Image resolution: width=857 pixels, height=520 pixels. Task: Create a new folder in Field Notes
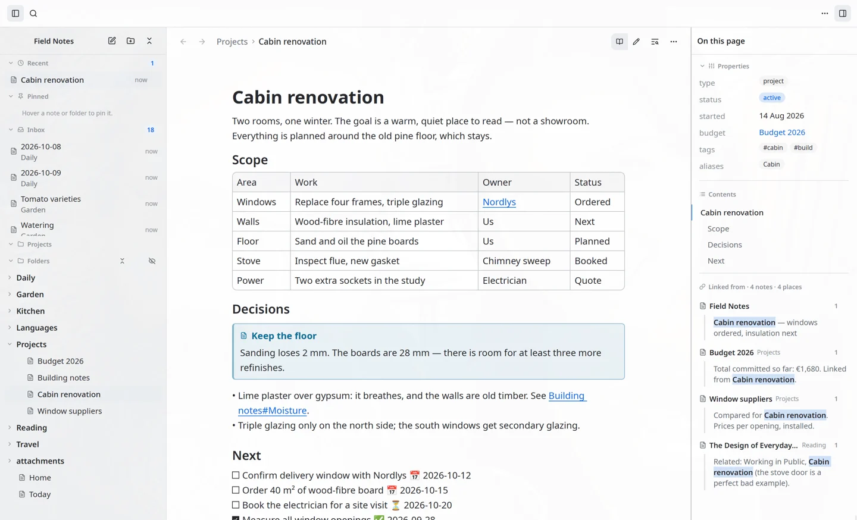point(131,41)
